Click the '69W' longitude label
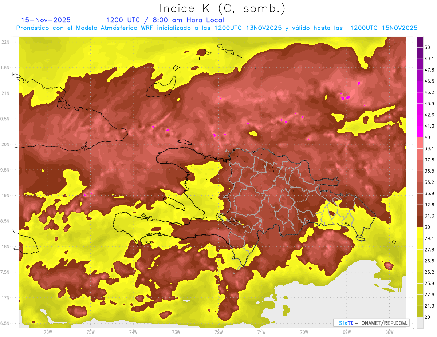The image size is (437, 337). click(346, 332)
